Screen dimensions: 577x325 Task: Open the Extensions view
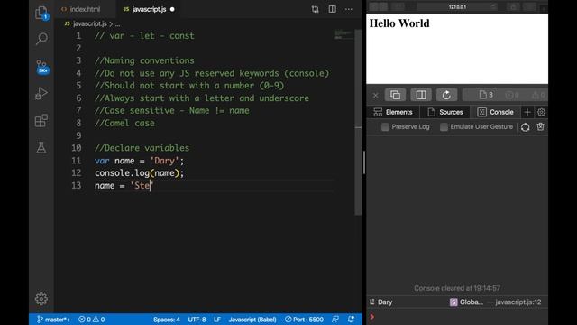point(41,120)
